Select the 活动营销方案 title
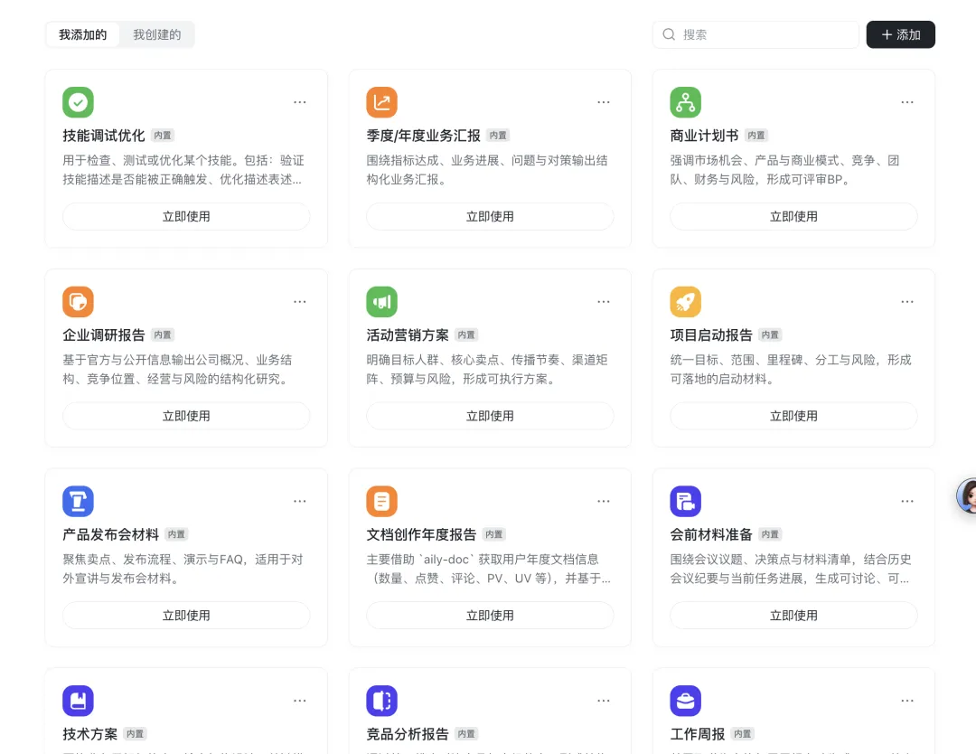976x754 pixels. [407, 335]
